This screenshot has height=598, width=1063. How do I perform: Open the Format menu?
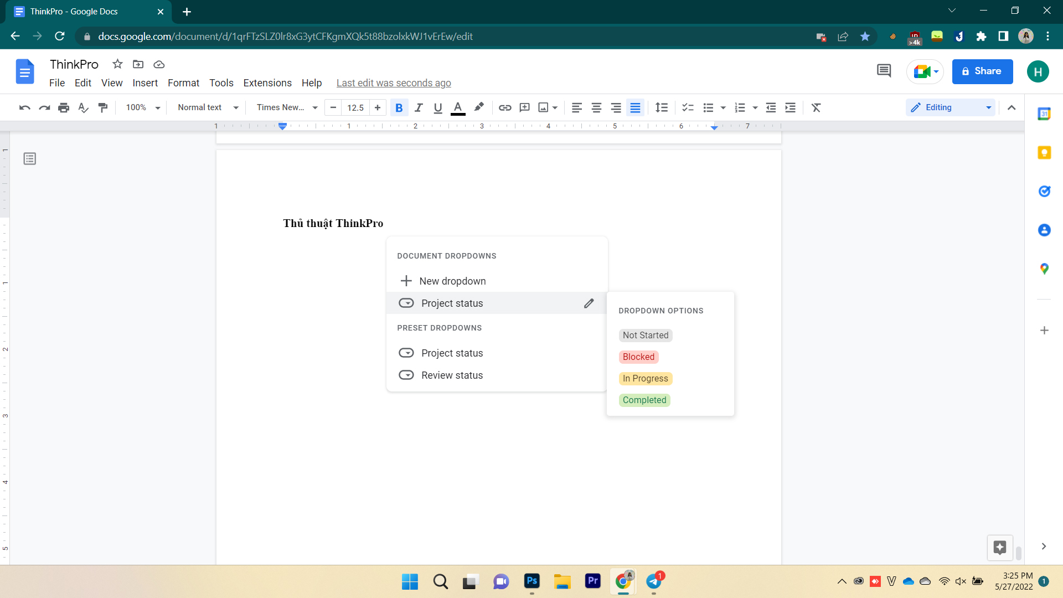tap(183, 83)
